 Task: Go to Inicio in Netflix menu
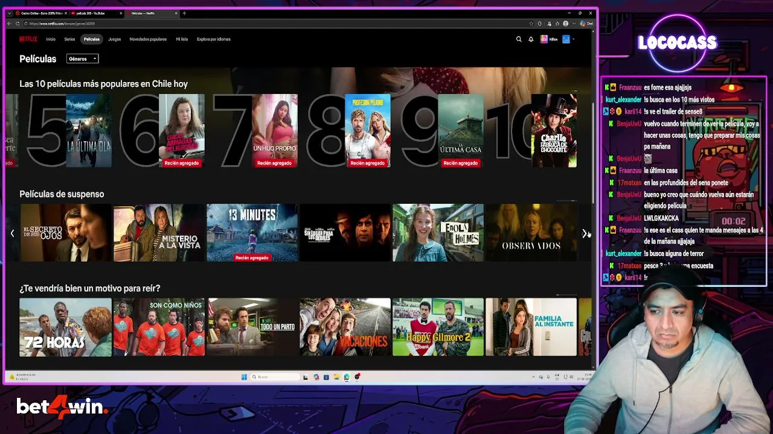[51, 39]
